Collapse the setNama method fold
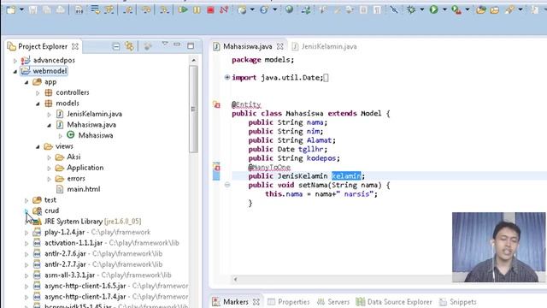 point(227,185)
